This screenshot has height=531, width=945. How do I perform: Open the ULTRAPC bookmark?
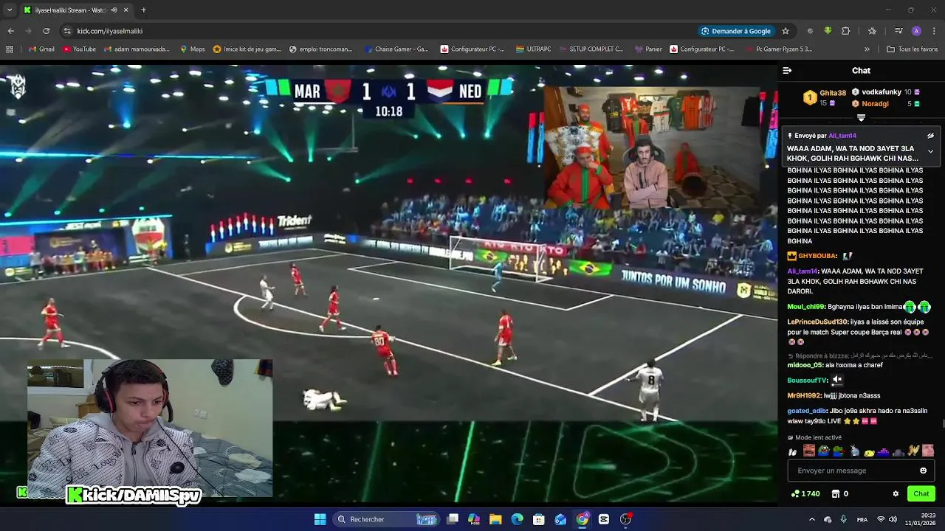point(533,49)
